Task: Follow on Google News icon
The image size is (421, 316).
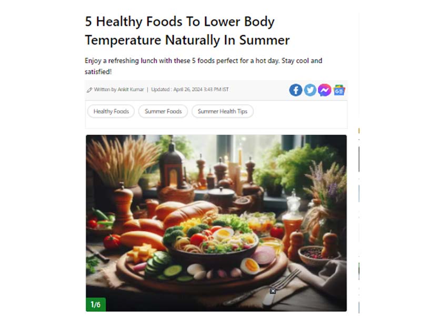Action: pyautogui.click(x=339, y=90)
